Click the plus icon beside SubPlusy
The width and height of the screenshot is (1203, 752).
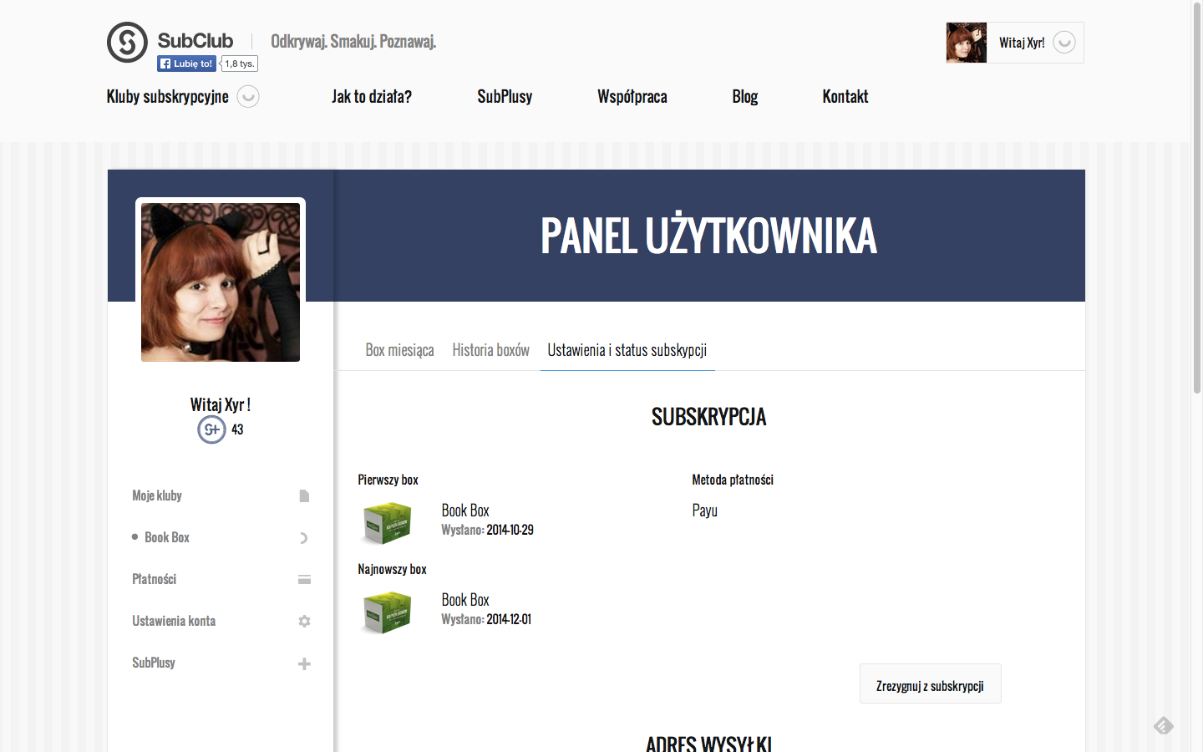(x=304, y=664)
